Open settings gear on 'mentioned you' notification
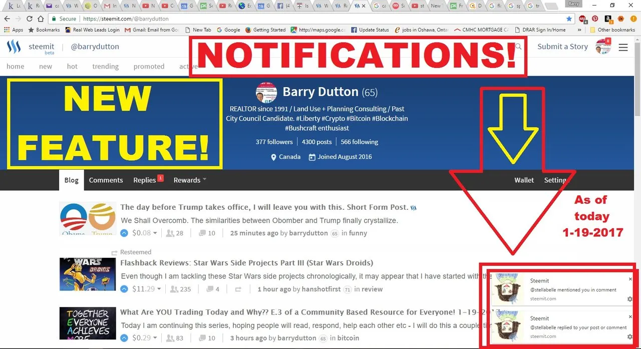Image resolution: width=641 pixels, height=349 pixels. point(629,299)
